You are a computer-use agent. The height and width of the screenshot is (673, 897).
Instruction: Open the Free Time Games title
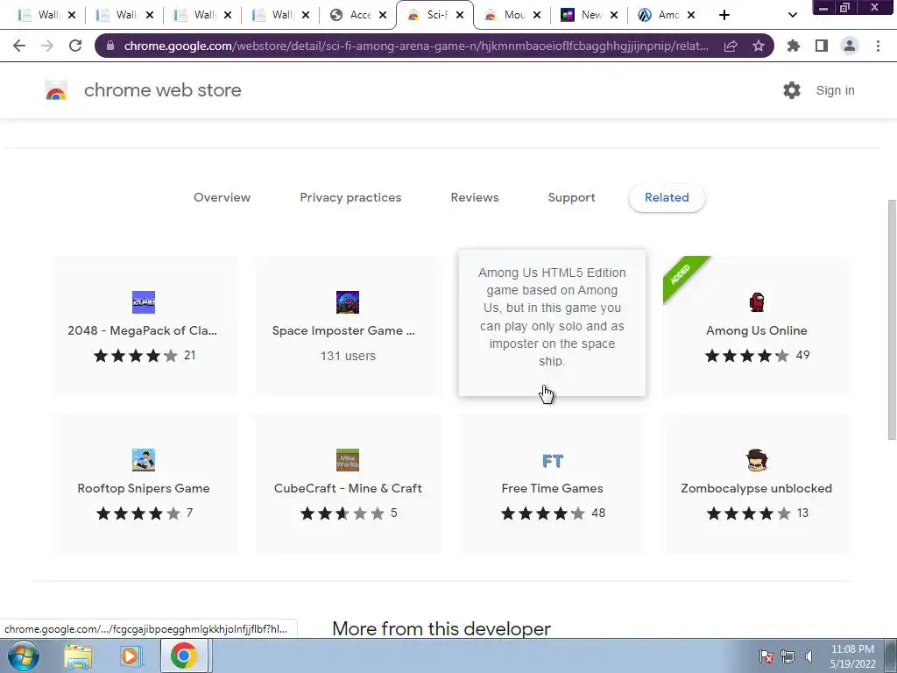[x=552, y=488]
